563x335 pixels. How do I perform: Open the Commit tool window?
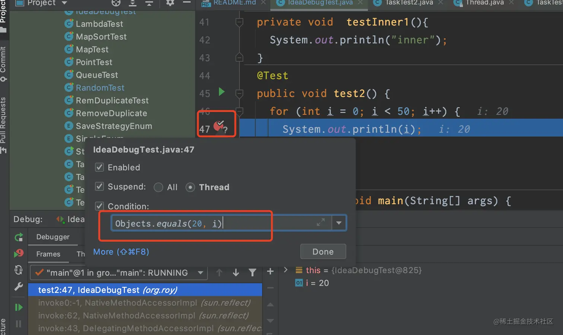(x=3, y=63)
